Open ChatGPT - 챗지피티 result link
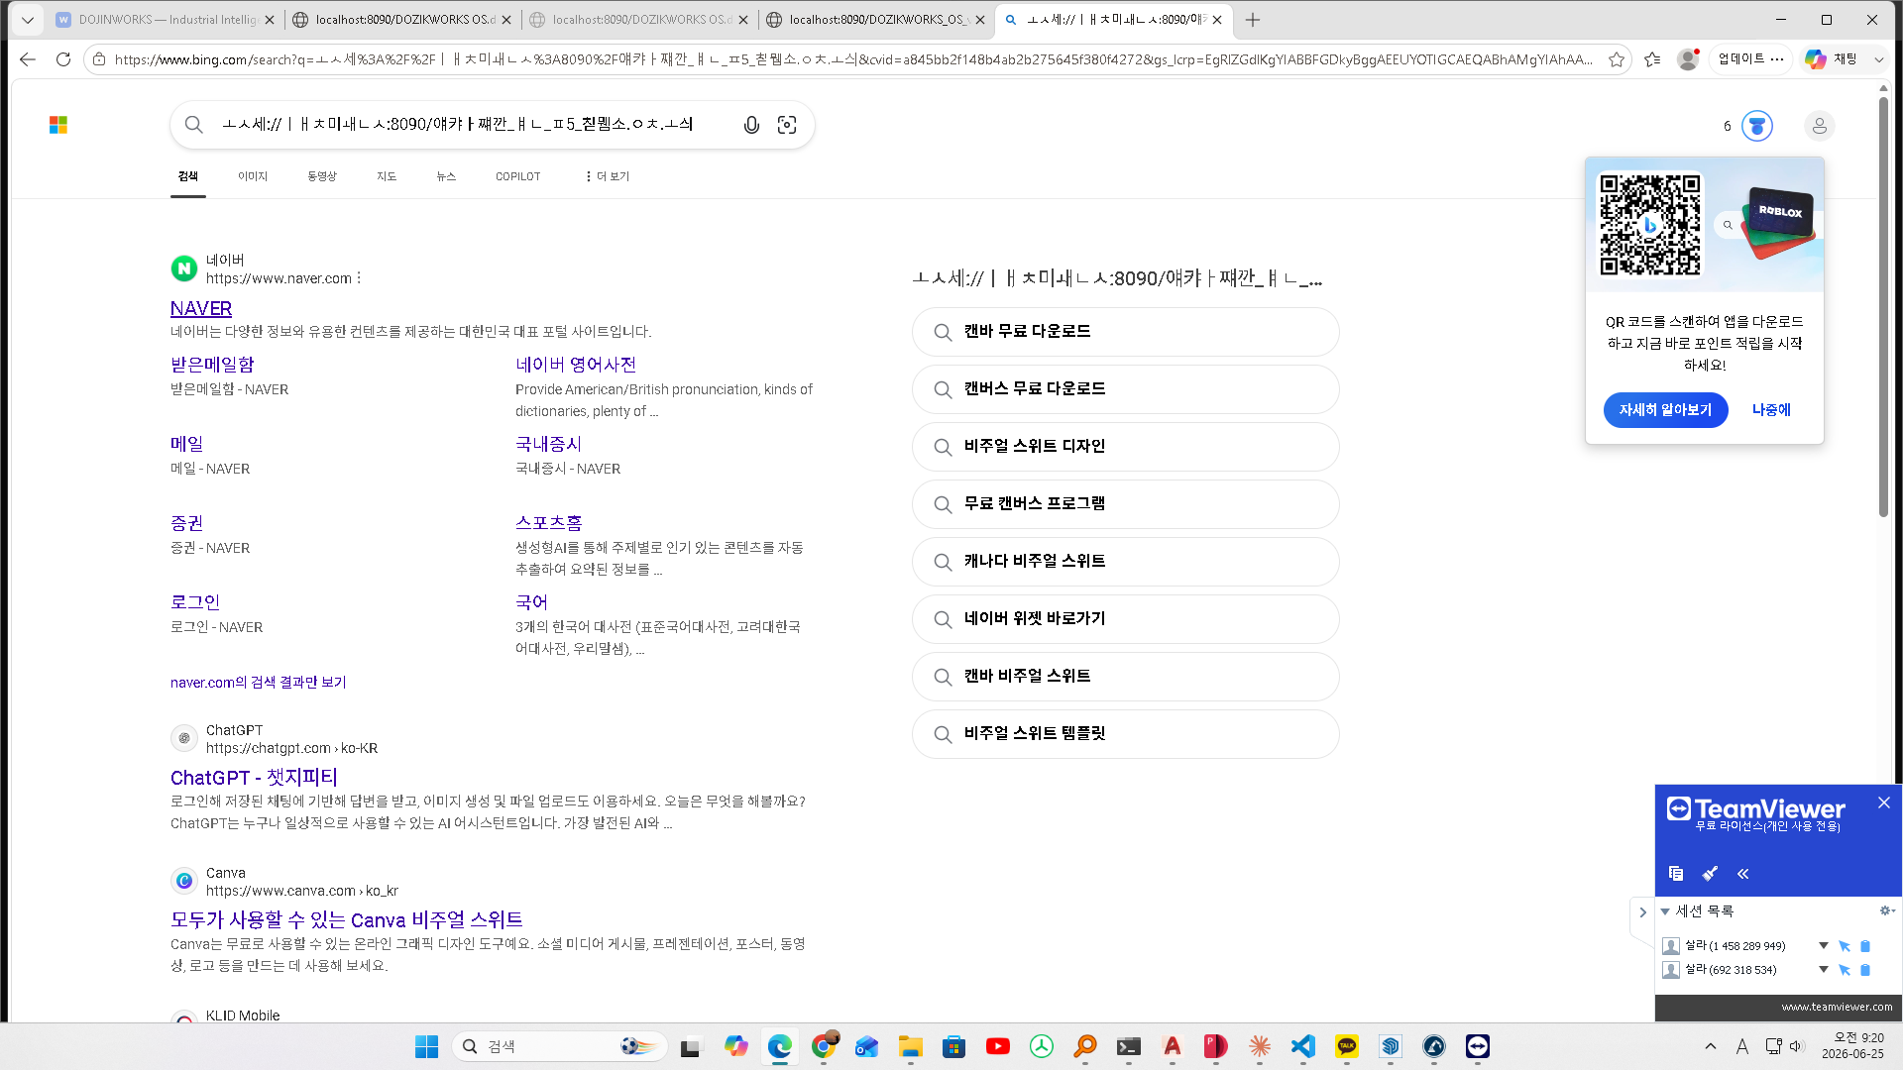Screen dimensions: 1903x1070 coord(254,778)
